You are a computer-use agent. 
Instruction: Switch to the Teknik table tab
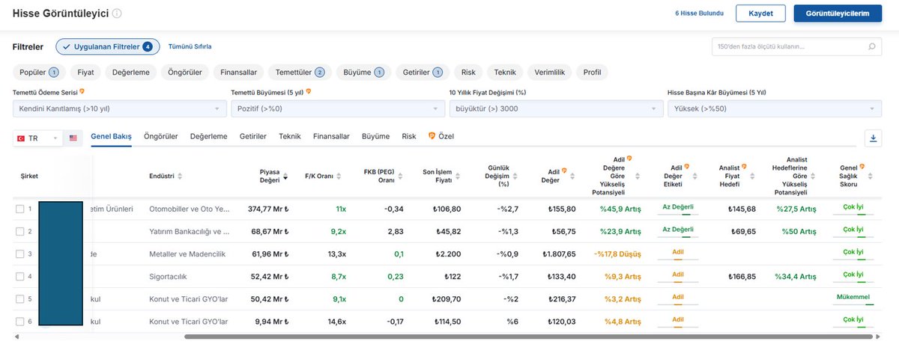click(x=289, y=137)
